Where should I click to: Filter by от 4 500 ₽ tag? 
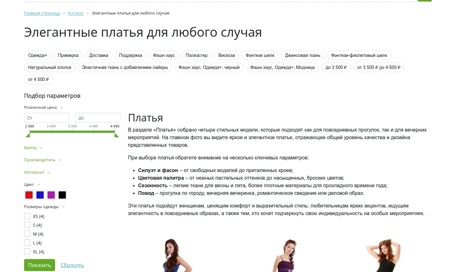pyautogui.click(x=38, y=79)
